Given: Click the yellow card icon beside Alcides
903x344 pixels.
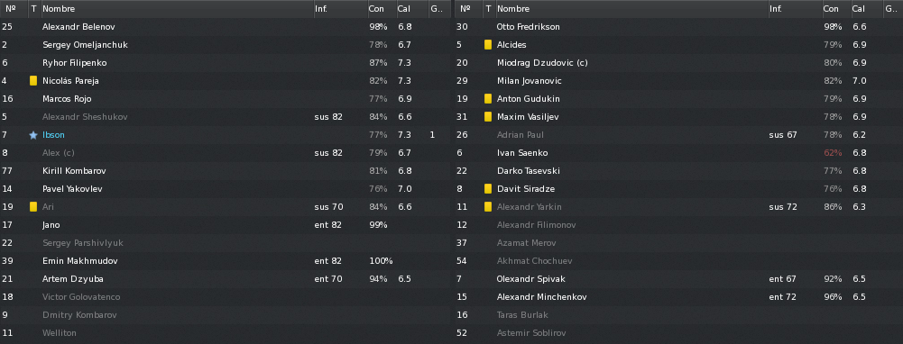Looking at the screenshot, I should coord(488,45).
